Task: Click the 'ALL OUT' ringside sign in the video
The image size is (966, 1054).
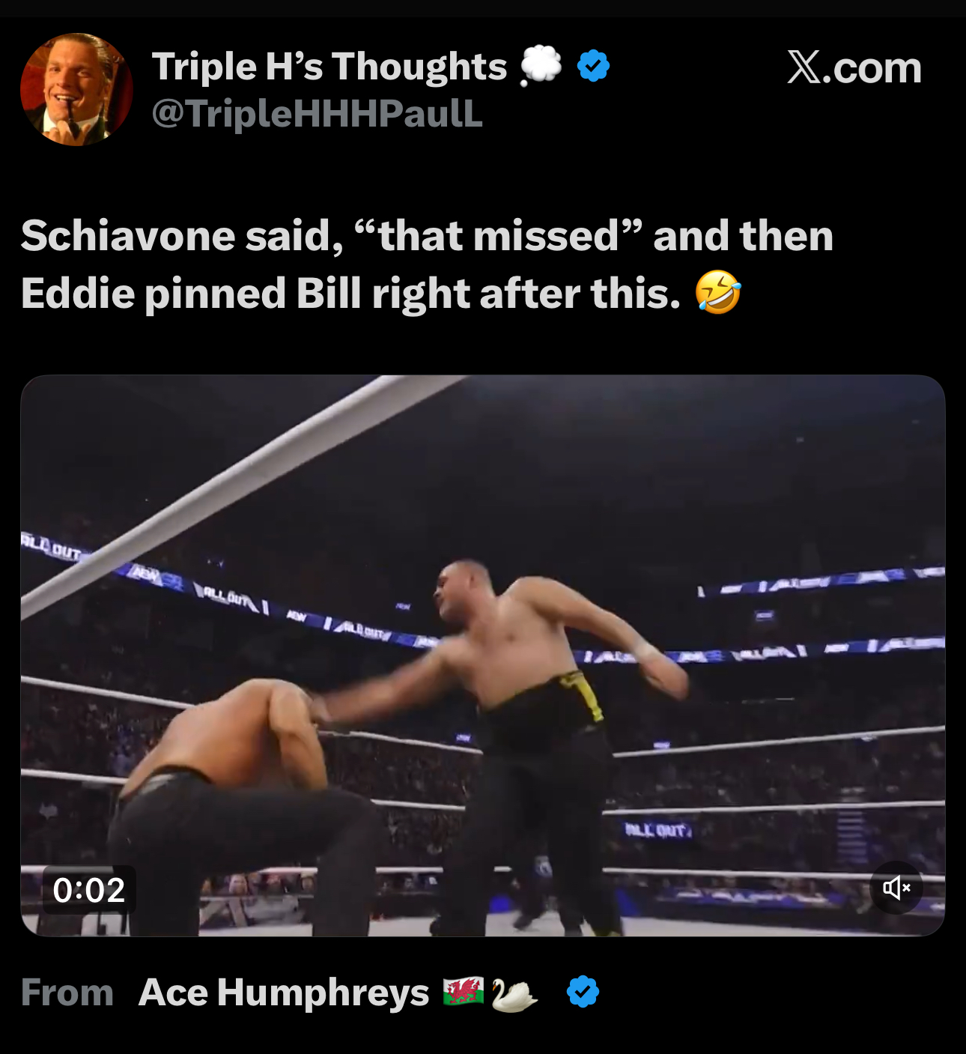Action: pos(657,830)
